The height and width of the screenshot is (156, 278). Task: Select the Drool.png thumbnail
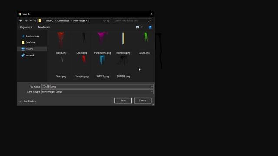pyautogui.click(x=83, y=38)
